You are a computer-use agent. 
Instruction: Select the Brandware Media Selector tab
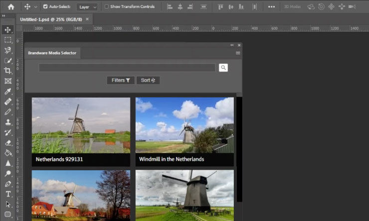coord(52,53)
